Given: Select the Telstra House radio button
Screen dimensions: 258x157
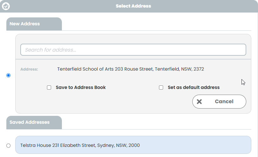Looking at the screenshot, I should click(8, 146).
